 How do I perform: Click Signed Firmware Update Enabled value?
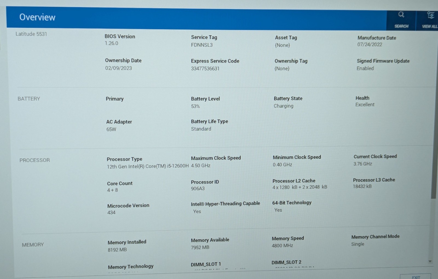[x=365, y=68]
